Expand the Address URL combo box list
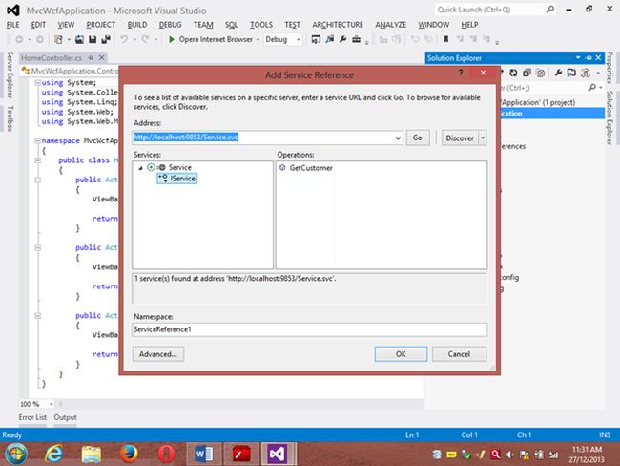This screenshot has height=466, width=620. pos(398,138)
